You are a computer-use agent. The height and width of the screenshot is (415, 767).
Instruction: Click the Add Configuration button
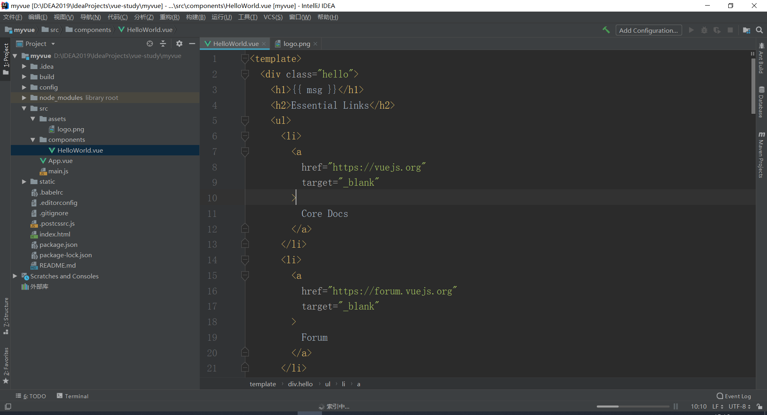[x=648, y=30]
